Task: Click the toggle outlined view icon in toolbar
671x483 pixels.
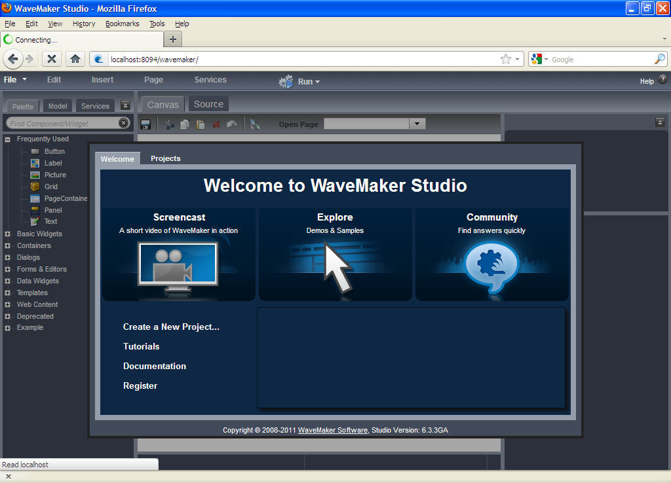Action: pos(255,124)
